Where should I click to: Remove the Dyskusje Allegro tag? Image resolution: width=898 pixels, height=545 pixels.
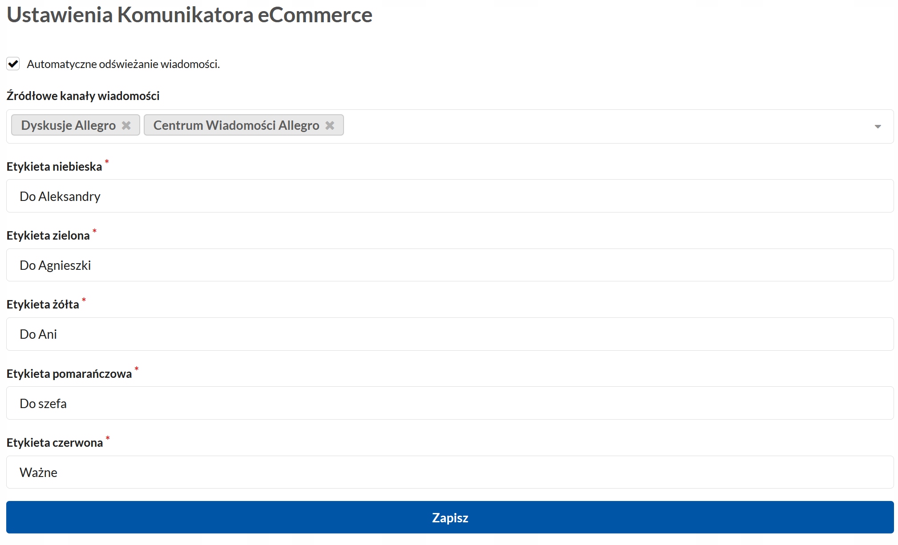click(x=126, y=125)
